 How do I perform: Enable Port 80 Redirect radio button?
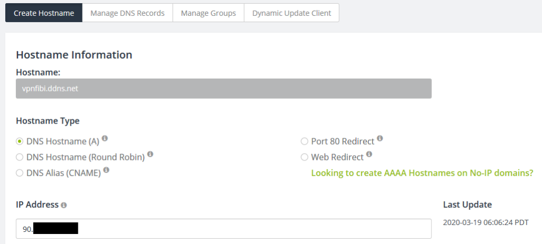click(x=304, y=141)
